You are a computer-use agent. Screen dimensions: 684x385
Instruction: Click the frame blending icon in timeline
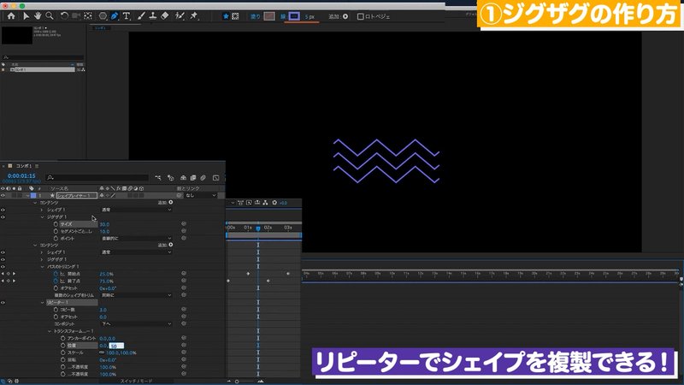pyautogui.click(x=193, y=178)
